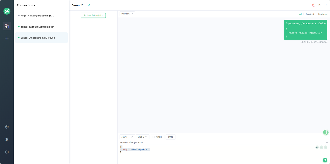Expand Sensor 2 details double-chevron

[89, 5]
